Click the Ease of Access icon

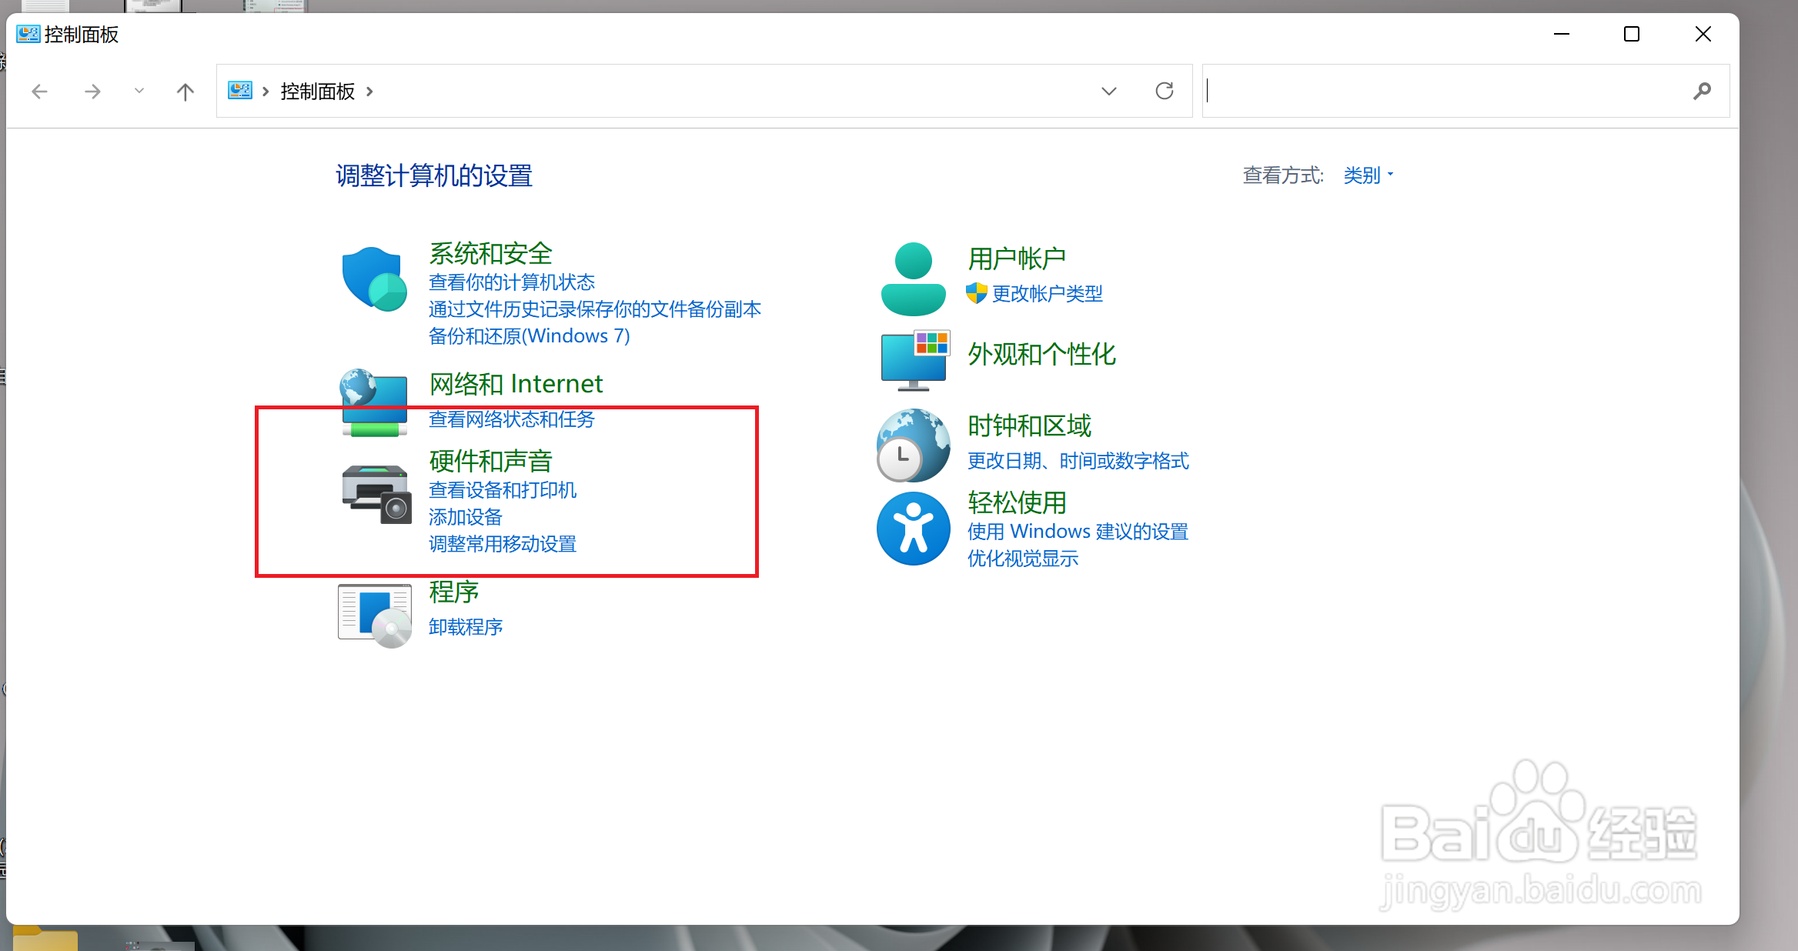tap(913, 529)
